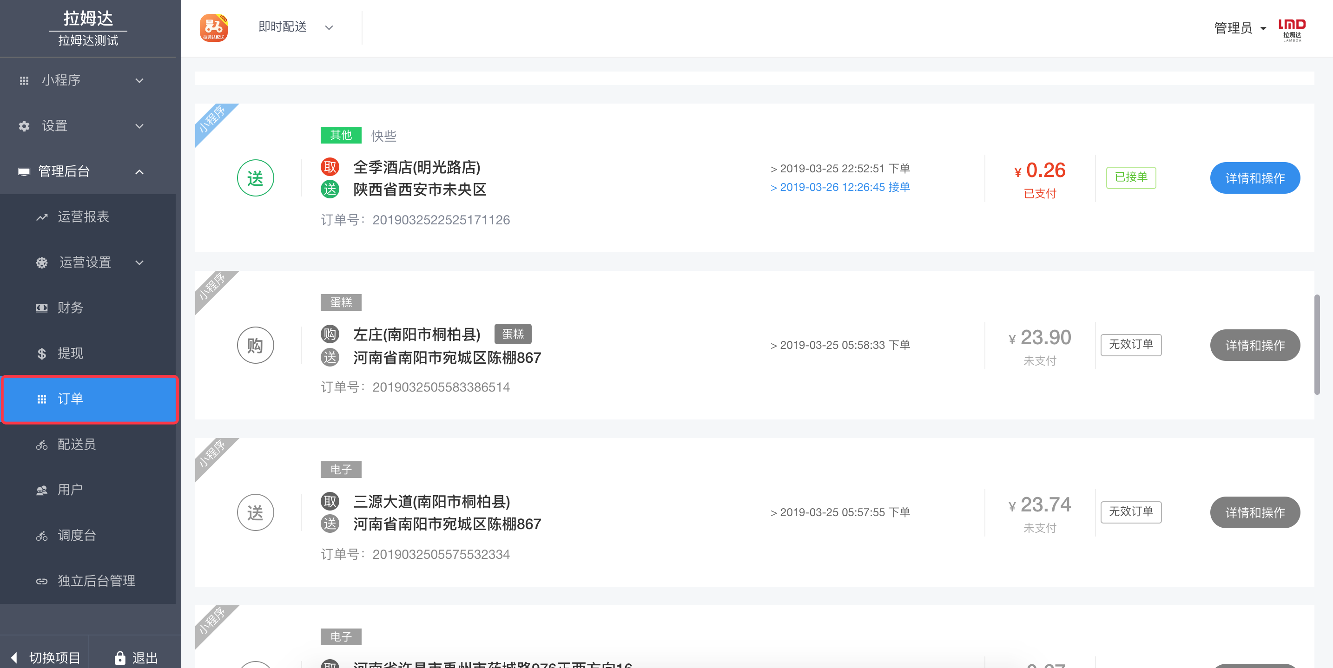This screenshot has height=668, width=1333.
Task: Click the 购 icon beside 左庄(南阳市桐柏县)
Action: click(x=330, y=334)
